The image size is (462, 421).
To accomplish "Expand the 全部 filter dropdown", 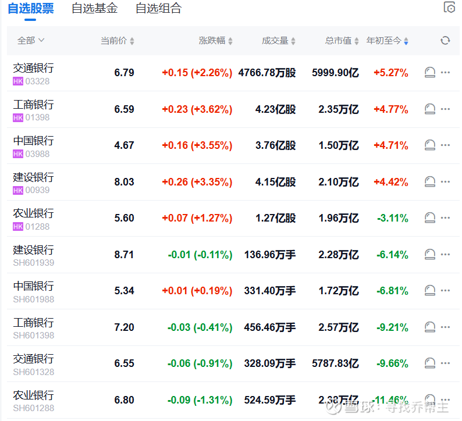I will pyautogui.click(x=31, y=41).
